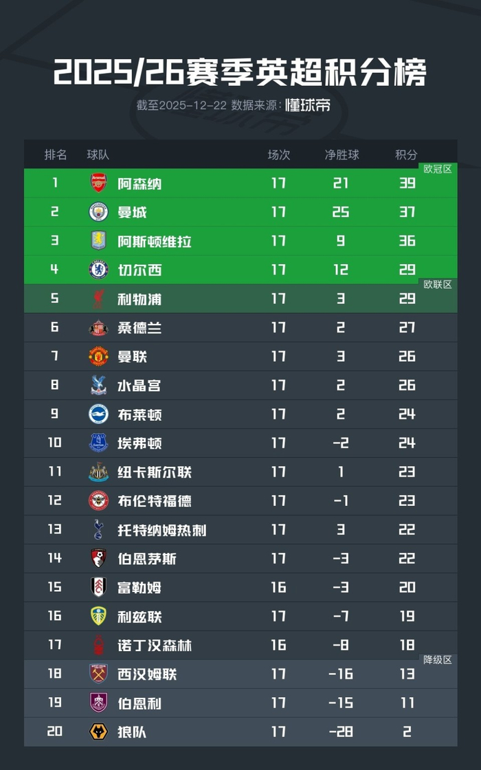Click the Tottenham Hotspur crest
Viewport: 481px width, 770px height.
click(x=98, y=529)
